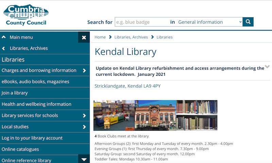Open the Online catalogues menu item
Image resolution: width=272 pixels, height=163 pixels.
pyautogui.click(x=20, y=149)
